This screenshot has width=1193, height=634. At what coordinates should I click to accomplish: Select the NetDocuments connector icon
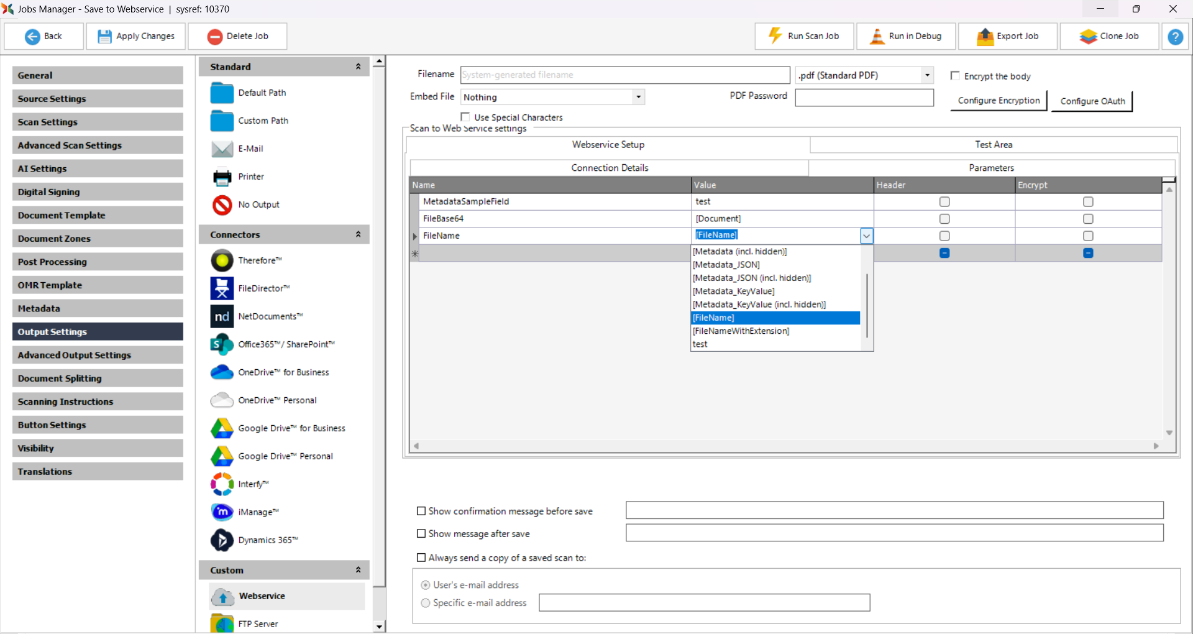pyautogui.click(x=222, y=316)
